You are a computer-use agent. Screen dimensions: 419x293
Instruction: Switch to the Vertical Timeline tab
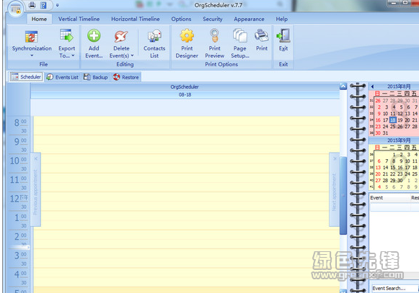click(x=79, y=19)
